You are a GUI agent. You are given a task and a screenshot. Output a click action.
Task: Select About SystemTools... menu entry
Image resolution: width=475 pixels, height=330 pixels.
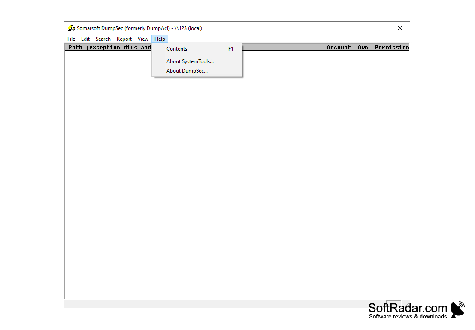pos(197,61)
